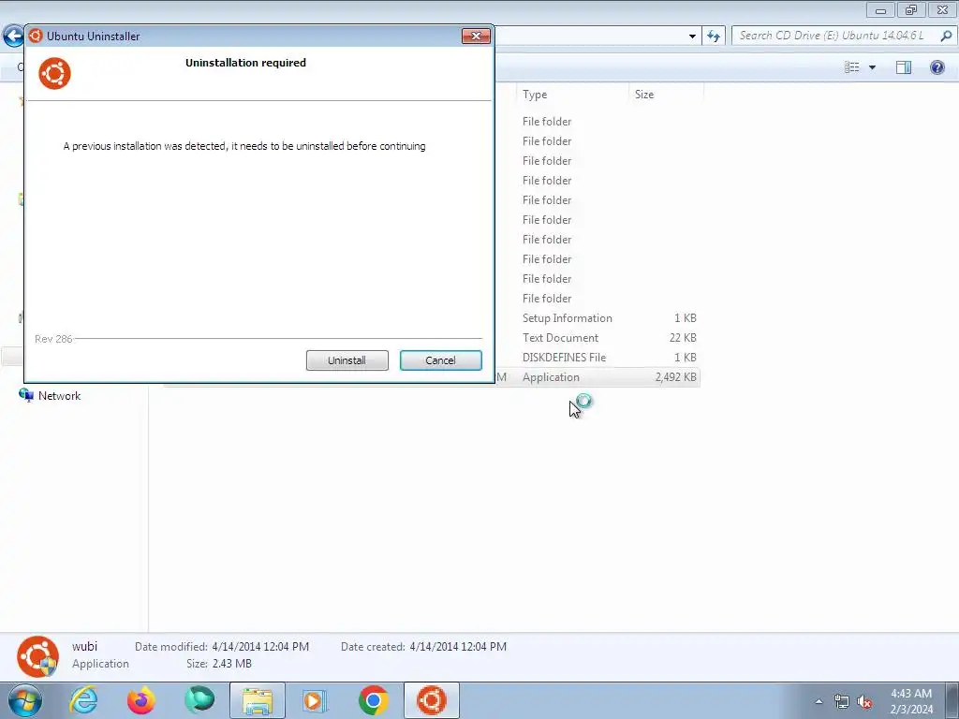Refresh the Explorer folder view
The image size is (959, 719).
[713, 37]
